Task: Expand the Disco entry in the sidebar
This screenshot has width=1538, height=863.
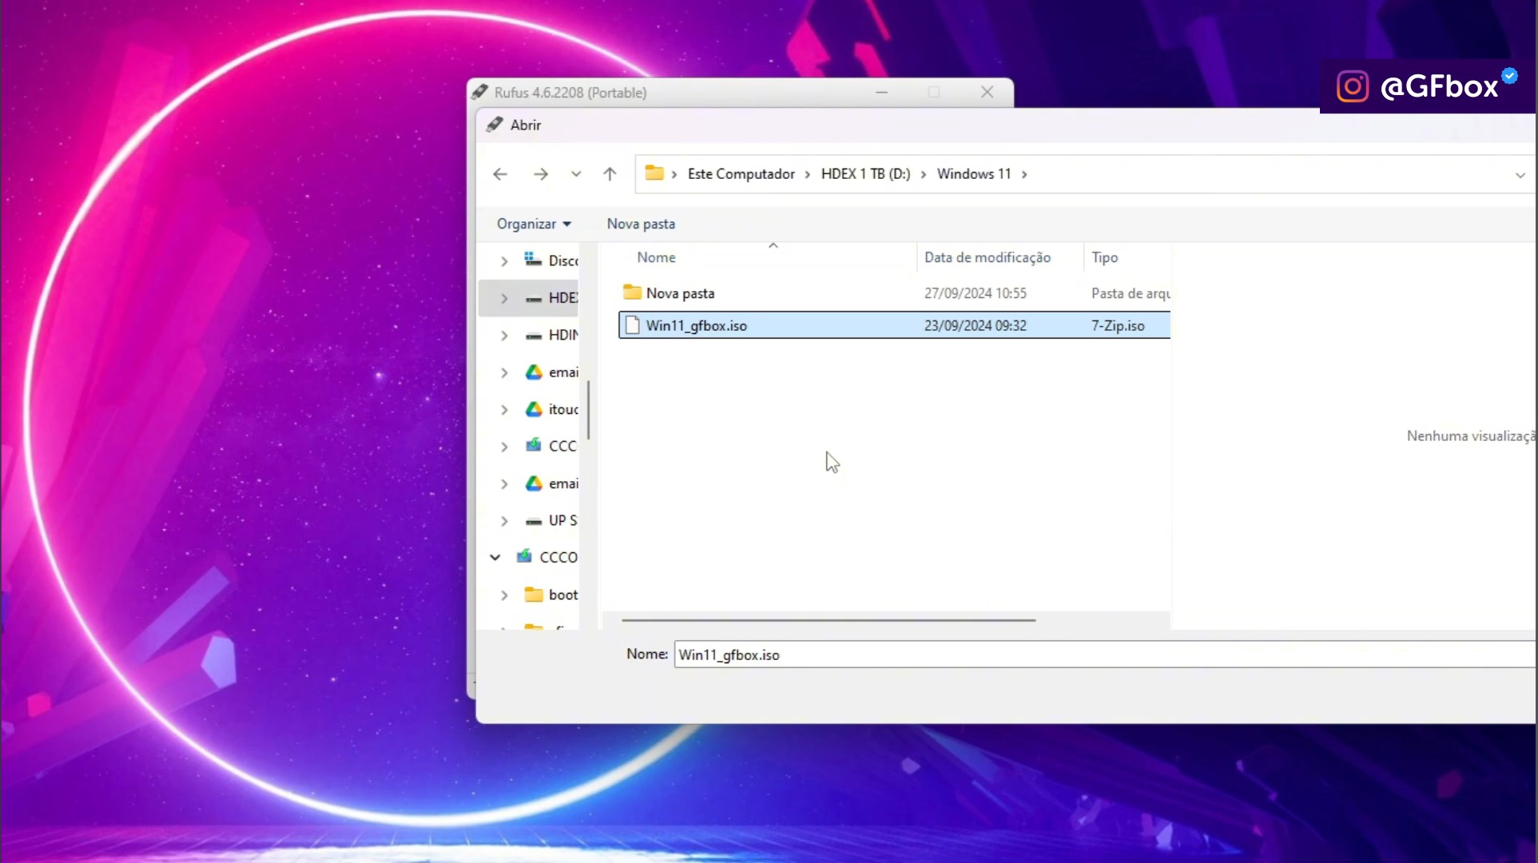Action: [503, 260]
